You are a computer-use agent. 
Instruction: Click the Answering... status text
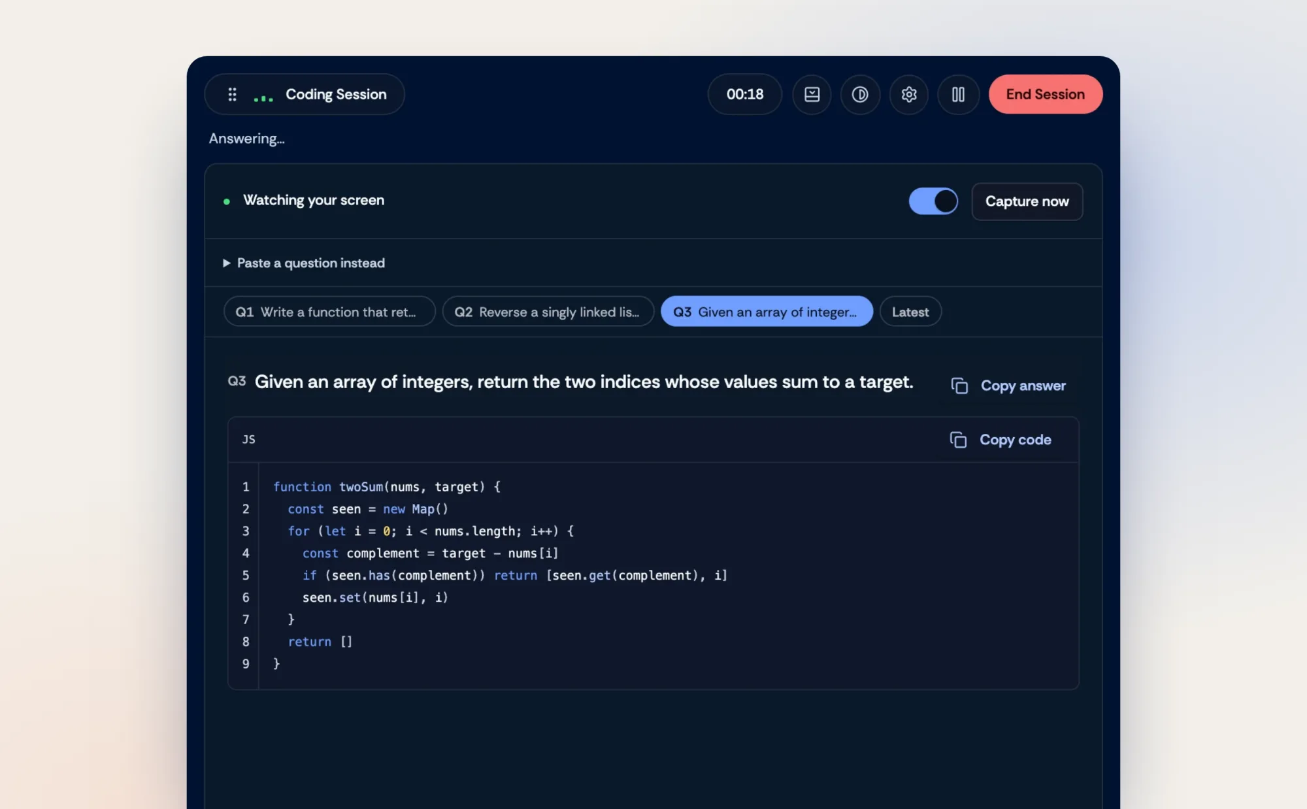[x=247, y=139]
